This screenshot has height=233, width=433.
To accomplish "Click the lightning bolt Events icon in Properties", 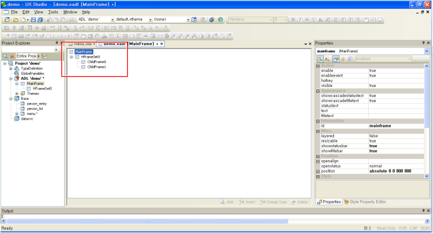I will (343, 58).
